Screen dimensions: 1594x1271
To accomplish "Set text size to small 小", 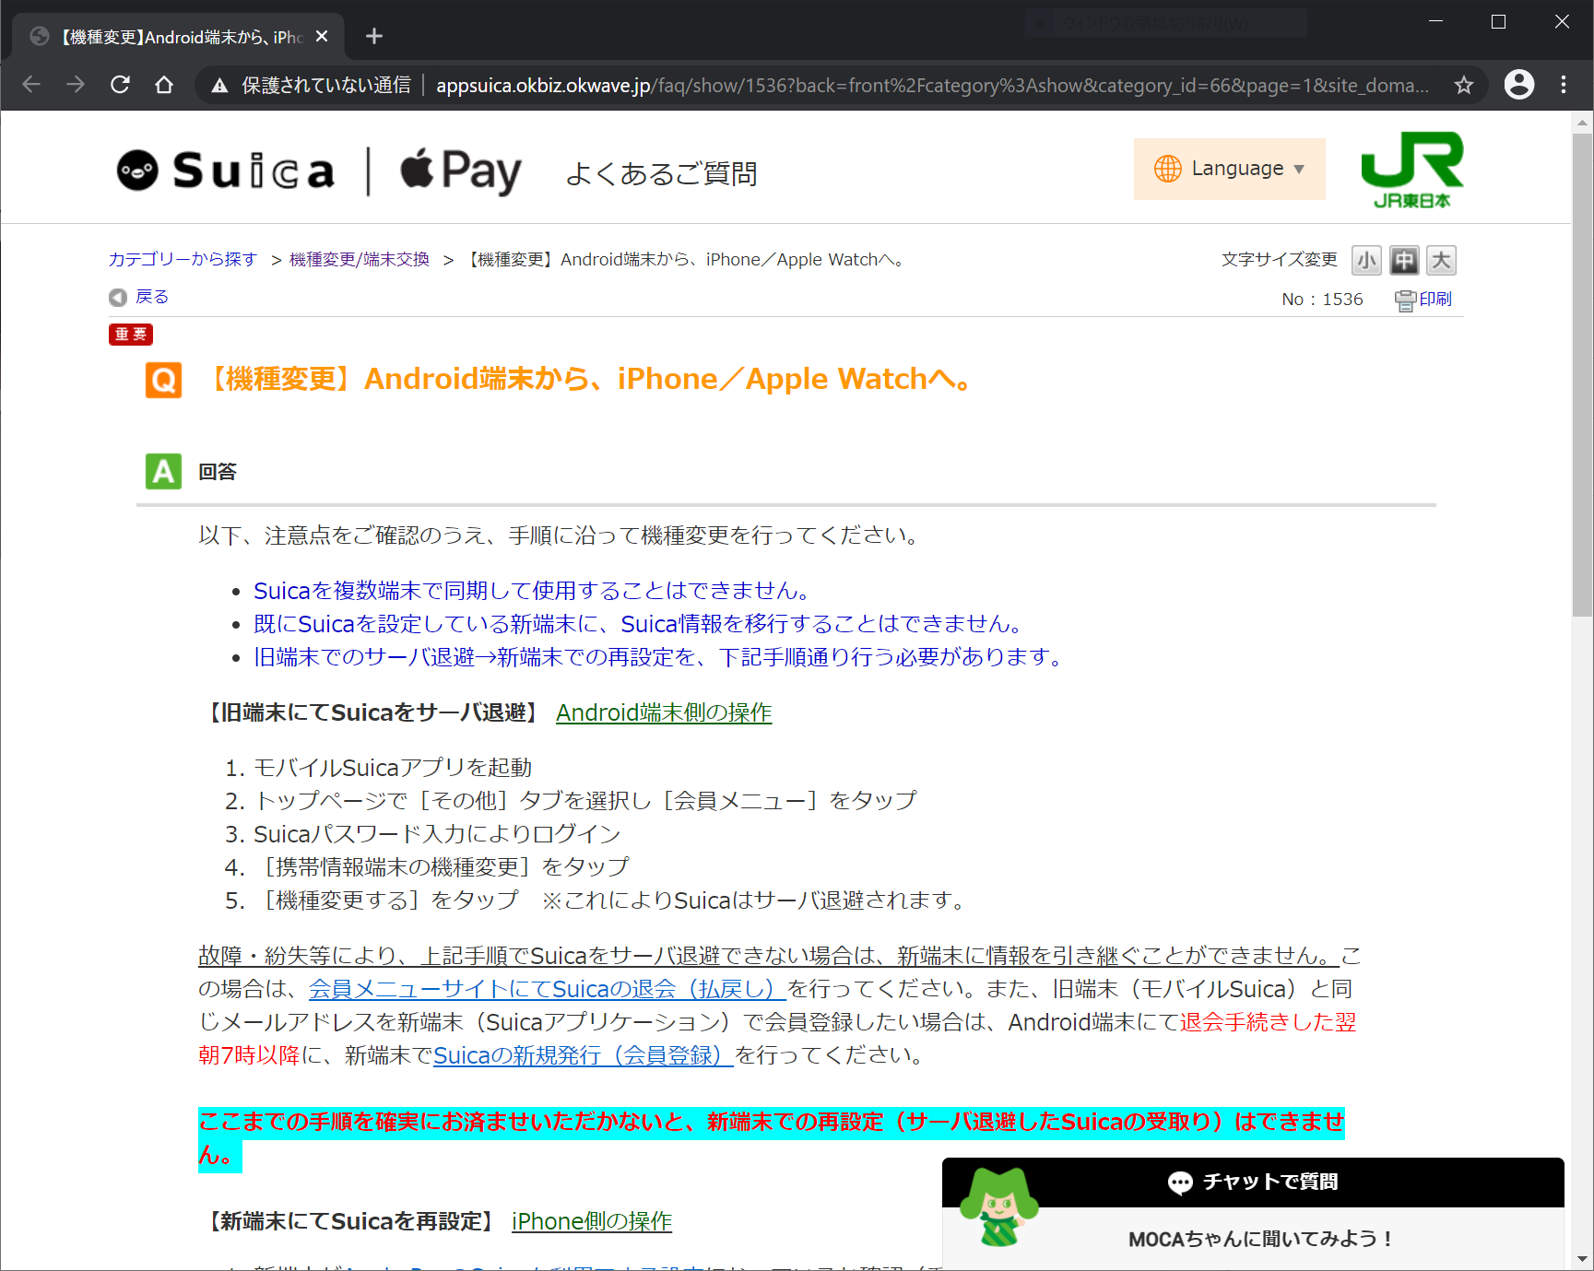I will coord(1366,261).
